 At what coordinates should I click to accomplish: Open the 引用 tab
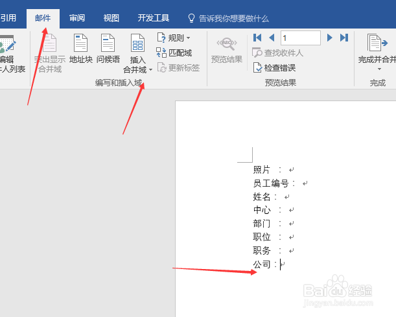point(8,18)
